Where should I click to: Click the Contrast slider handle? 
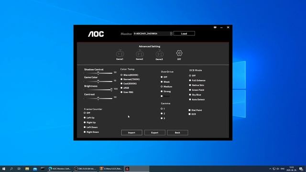pyautogui.click(x=98, y=98)
